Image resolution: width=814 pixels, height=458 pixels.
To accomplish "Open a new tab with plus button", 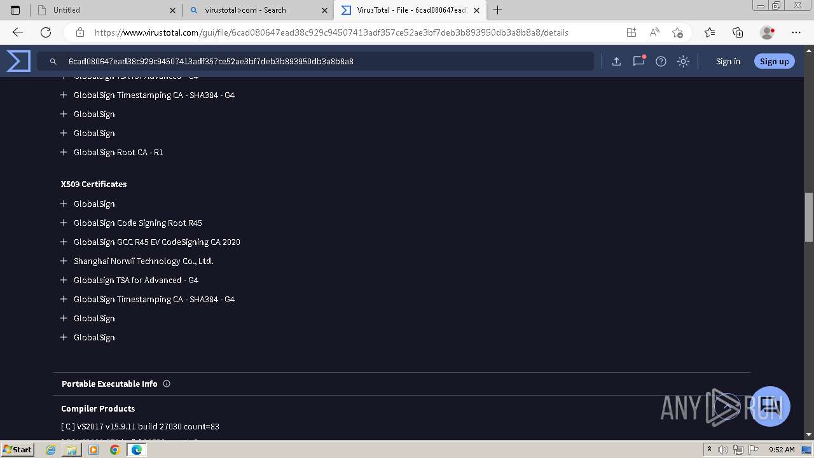I will coord(498,10).
